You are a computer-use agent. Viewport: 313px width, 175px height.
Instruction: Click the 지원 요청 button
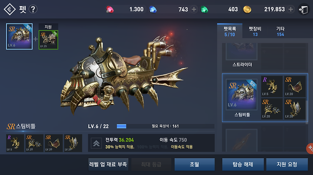click(287, 164)
